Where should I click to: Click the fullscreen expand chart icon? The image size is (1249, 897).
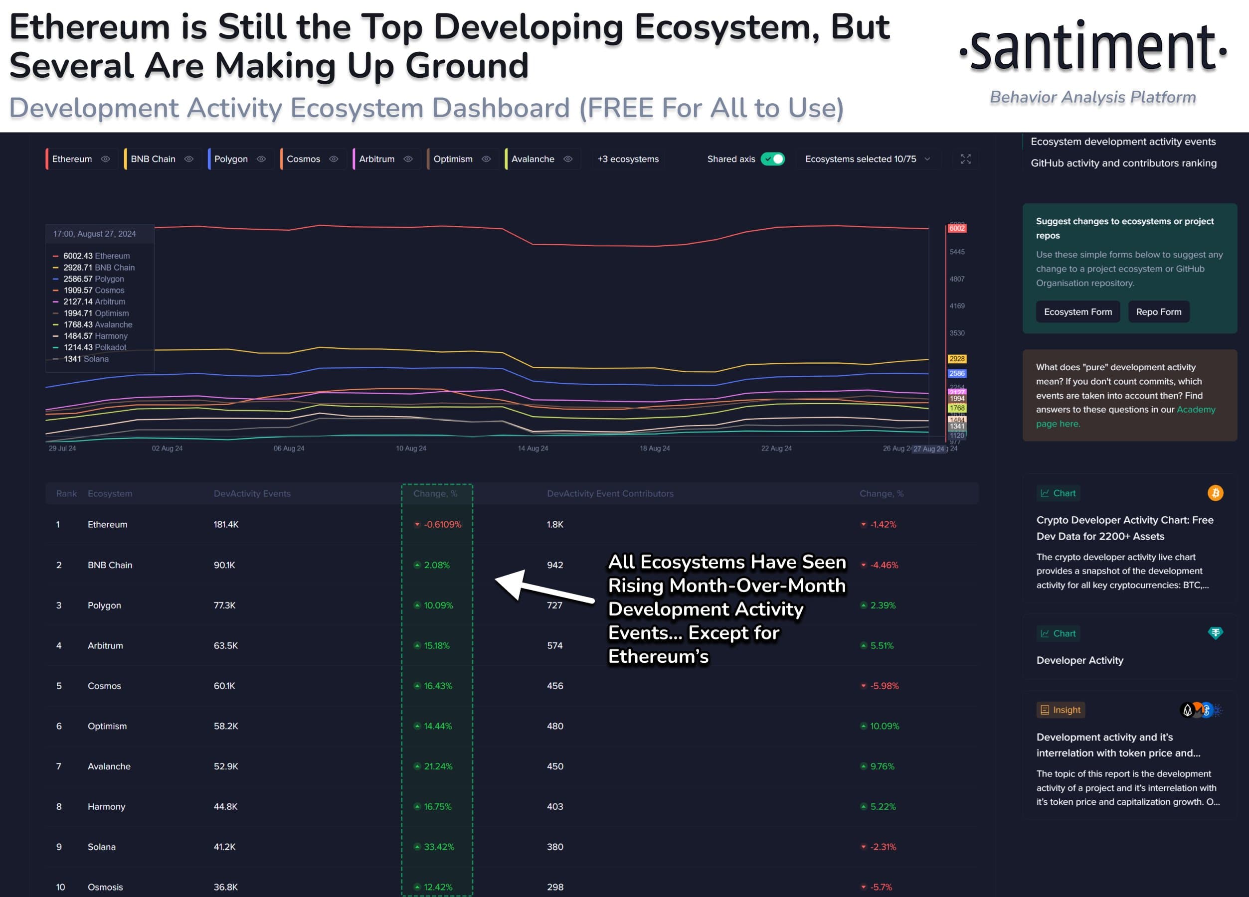pyautogui.click(x=965, y=159)
